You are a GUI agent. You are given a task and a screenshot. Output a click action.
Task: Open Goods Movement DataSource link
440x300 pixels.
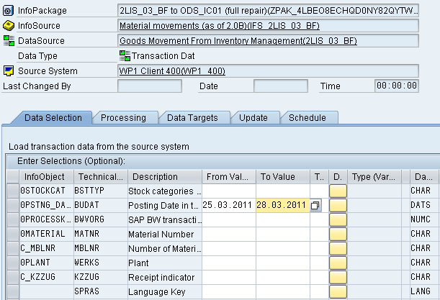pyautogui.click(x=238, y=41)
